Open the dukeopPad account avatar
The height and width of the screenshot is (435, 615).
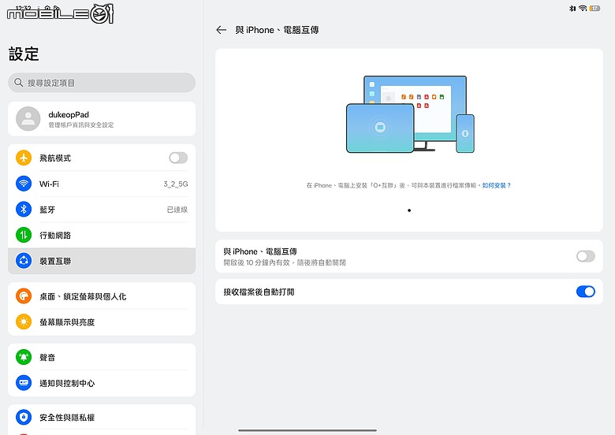[x=28, y=119]
